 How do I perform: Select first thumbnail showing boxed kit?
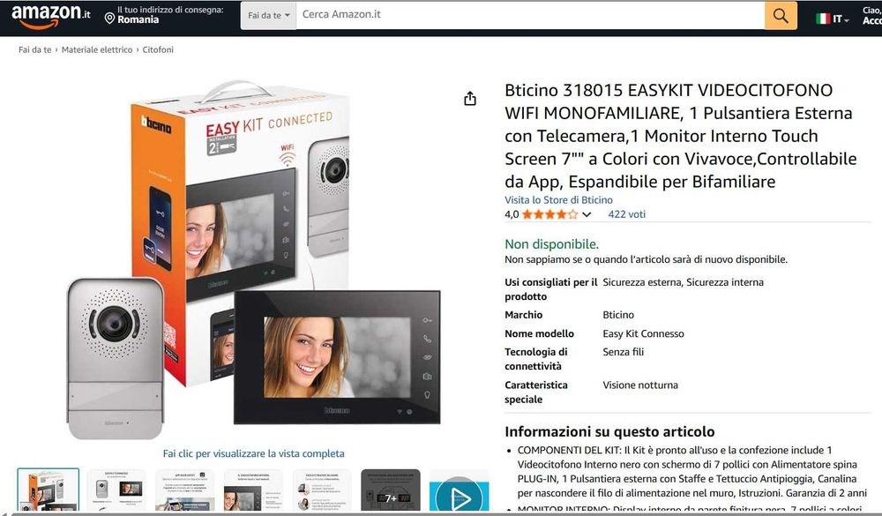[x=49, y=490]
